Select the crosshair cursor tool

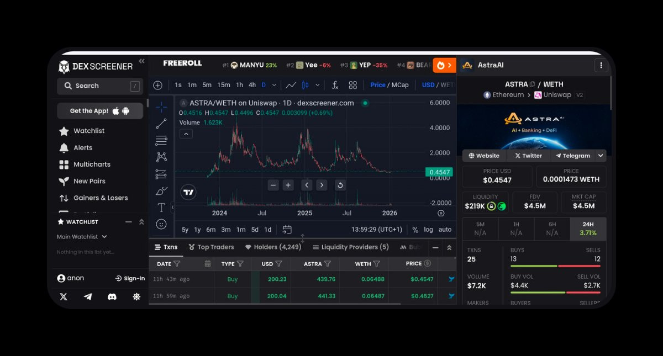pos(161,107)
